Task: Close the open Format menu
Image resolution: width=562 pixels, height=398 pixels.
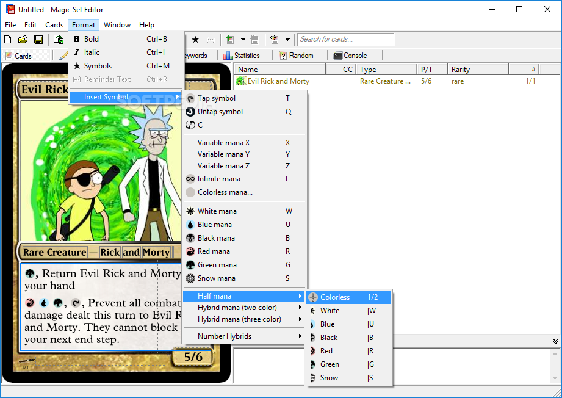Action: (84, 25)
